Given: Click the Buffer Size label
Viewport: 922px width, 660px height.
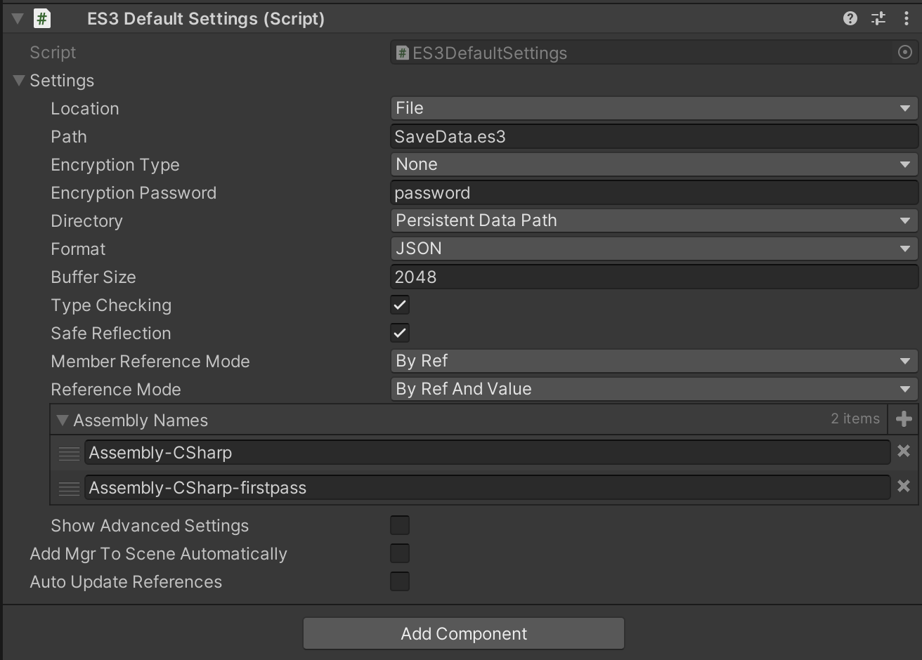Looking at the screenshot, I should click(x=93, y=277).
